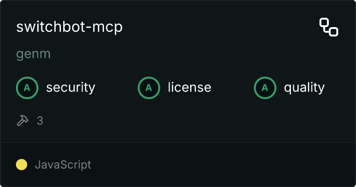Click the security grade A badge
Image resolution: width=356 pixels, height=187 pixels.
pos(27,88)
